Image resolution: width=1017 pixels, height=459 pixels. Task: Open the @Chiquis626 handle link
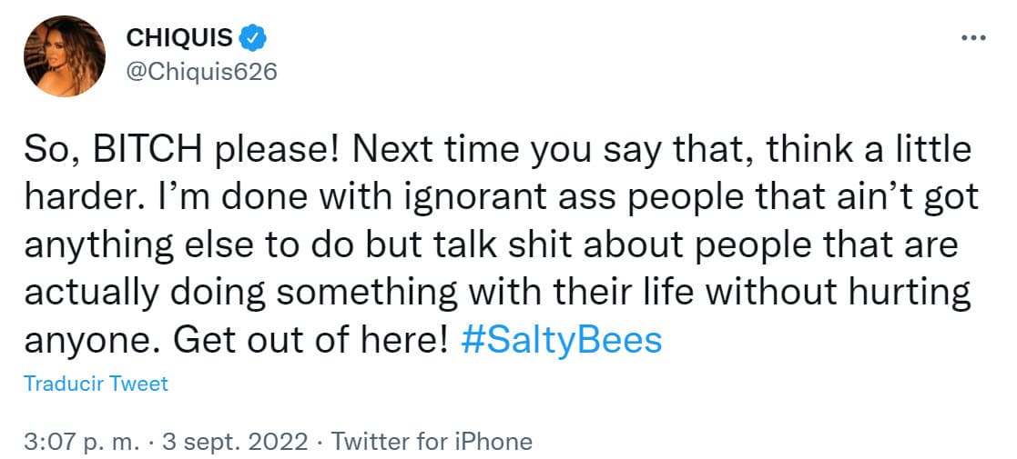point(201,71)
